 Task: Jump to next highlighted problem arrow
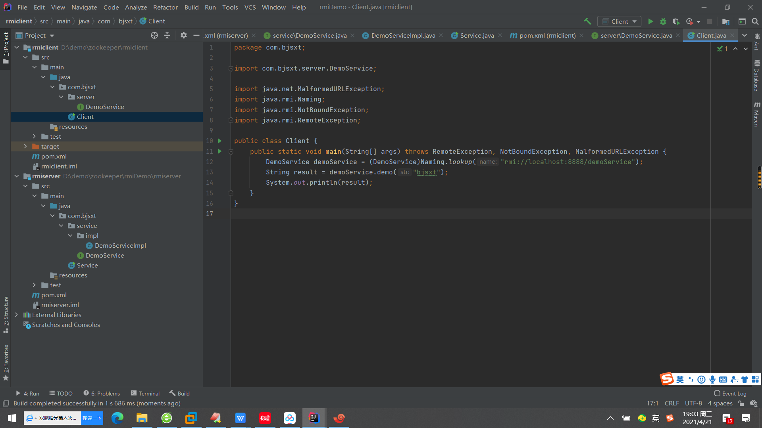pos(746,48)
